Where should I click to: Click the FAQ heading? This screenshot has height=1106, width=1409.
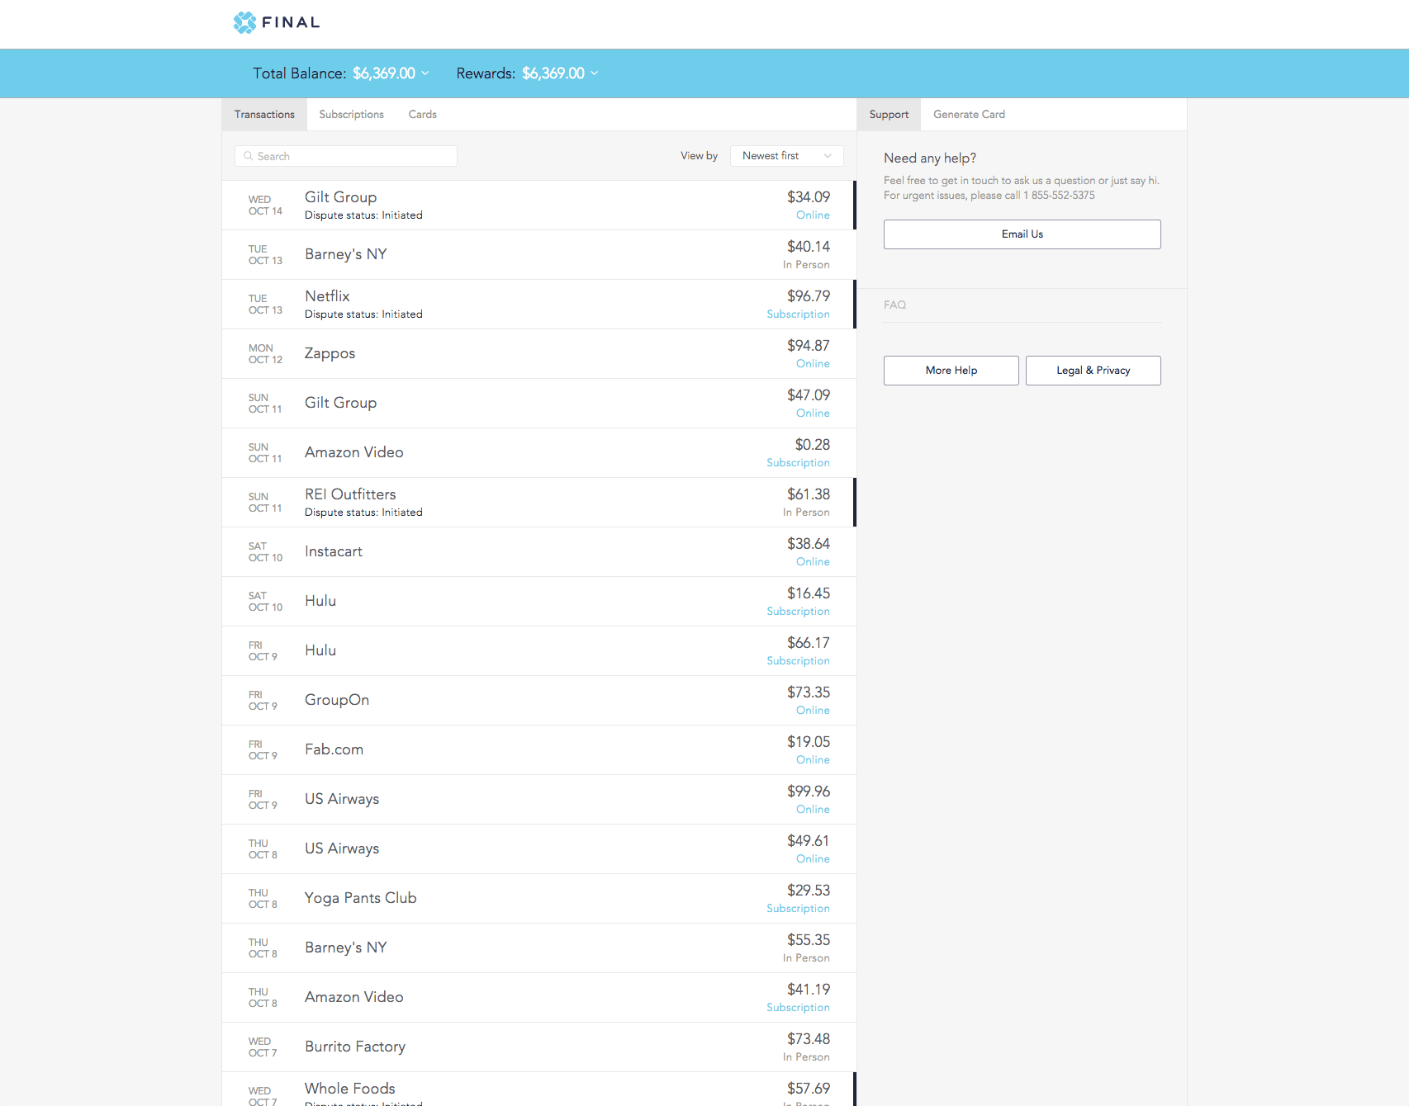click(894, 305)
